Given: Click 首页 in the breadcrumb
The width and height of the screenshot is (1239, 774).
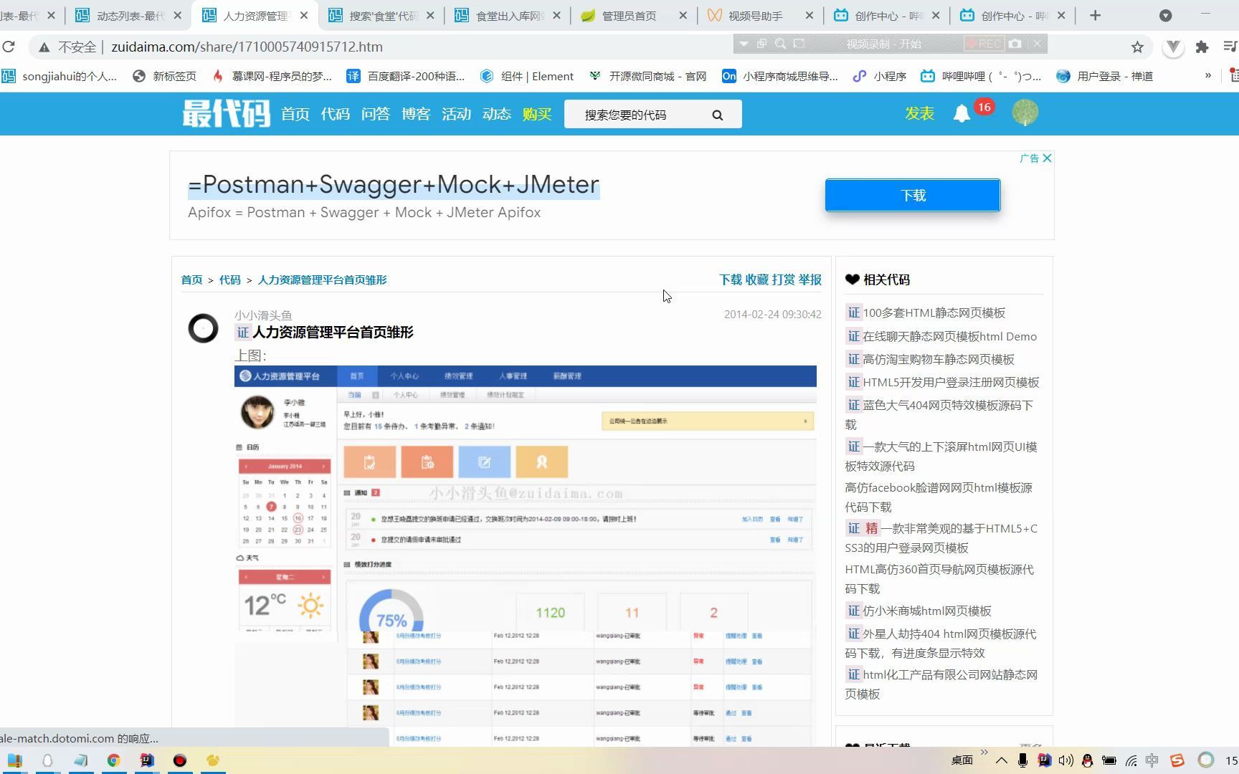Looking at the screenshot, I should [191, 279].
